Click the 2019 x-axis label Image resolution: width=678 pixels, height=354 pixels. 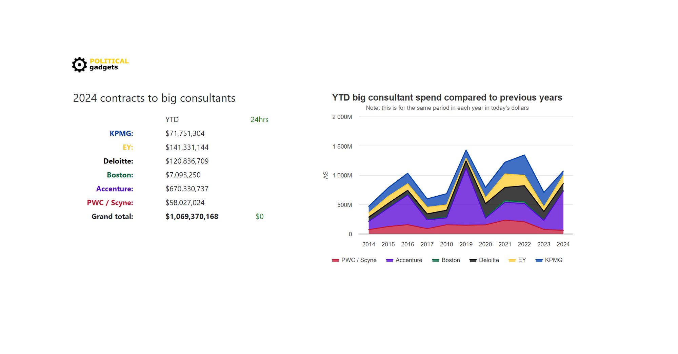466,244
